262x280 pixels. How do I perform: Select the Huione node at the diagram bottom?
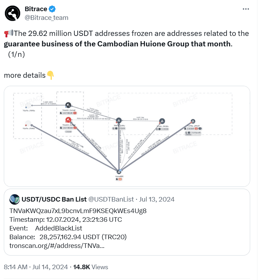(x=119, y=172)
